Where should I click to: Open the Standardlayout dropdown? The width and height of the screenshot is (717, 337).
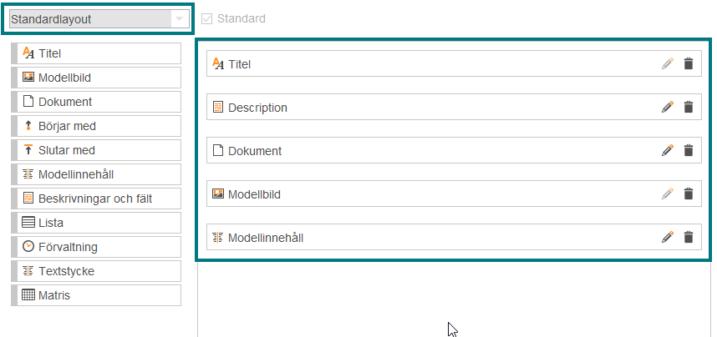pos(99,19)
